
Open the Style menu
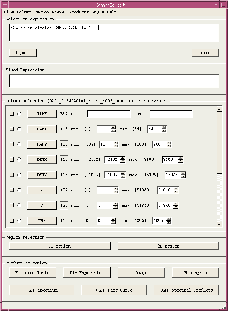pyautogui.click(x=98, y=12)
